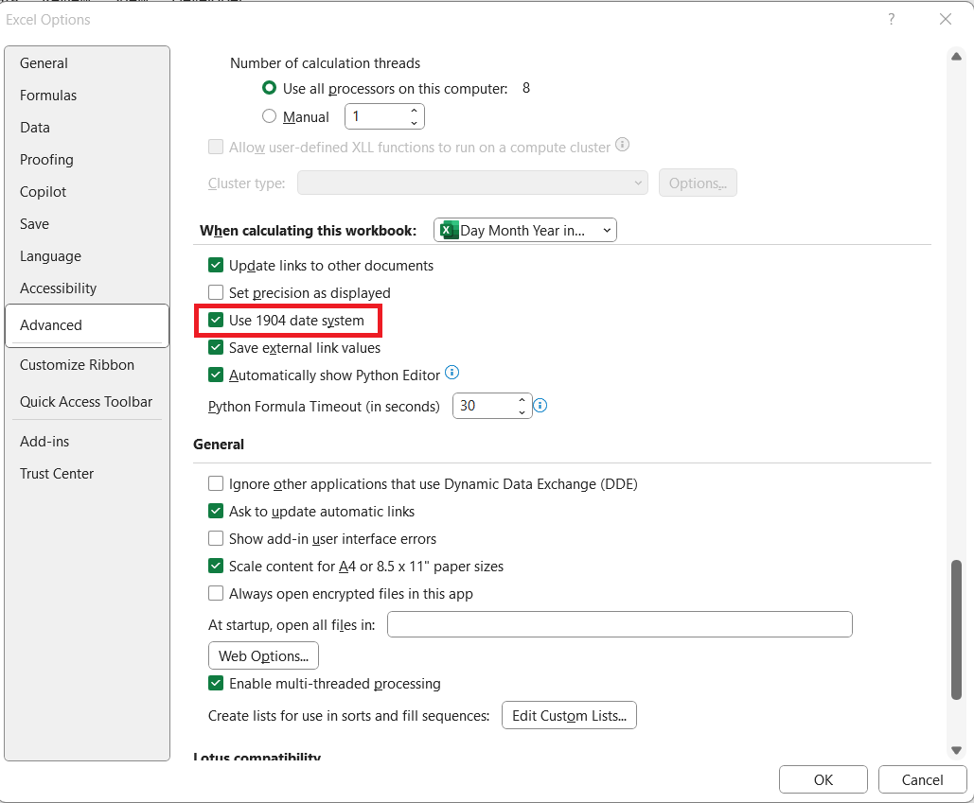Image resolution: width=974 pixels, height=803 pixels.
Task: Increase the manual thread count stepper
Action: point(414,111)
